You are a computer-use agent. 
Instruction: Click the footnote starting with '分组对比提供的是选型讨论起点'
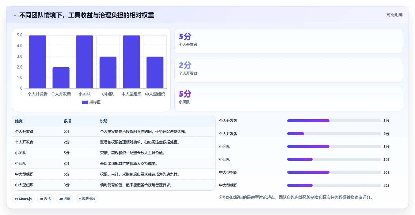[296, 198]
